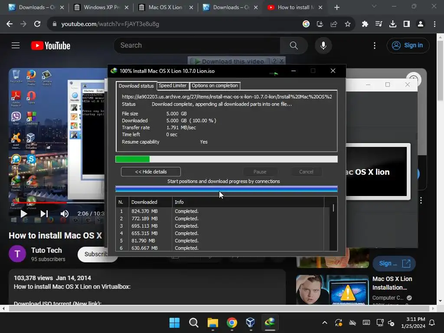This screenshot has height=333, width=444.
Task: Mute the video volume
Action: point(64,214)
